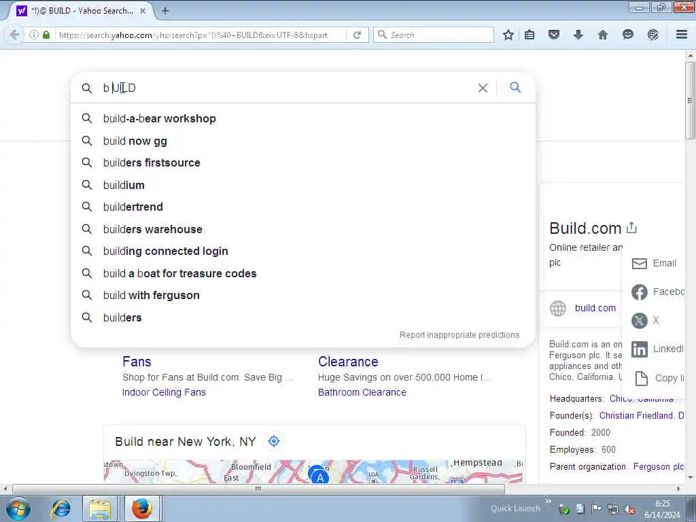The image size is (696, 522).
Task: Open Bathroom Clearance link
Action: click(x=362, y=392)
